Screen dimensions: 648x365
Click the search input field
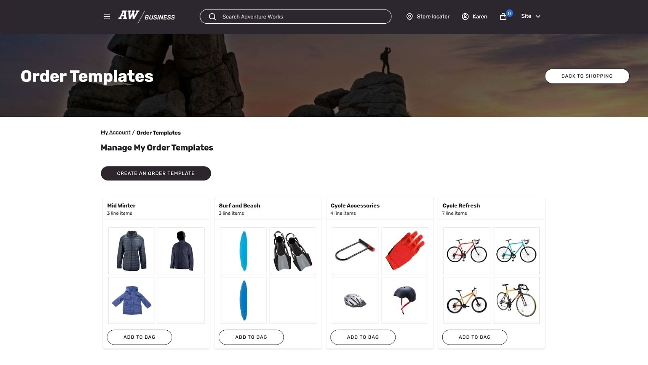click(x=295, y=17)
